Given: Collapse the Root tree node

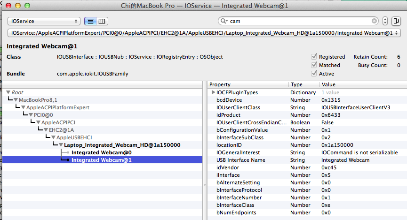Looking at the screenshot, I should point(8,93).
